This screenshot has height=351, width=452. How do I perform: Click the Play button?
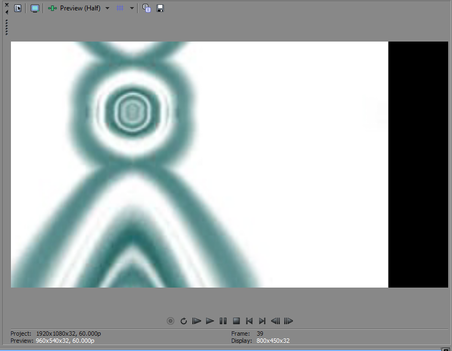pyautogui.click(x=210, y=321)
